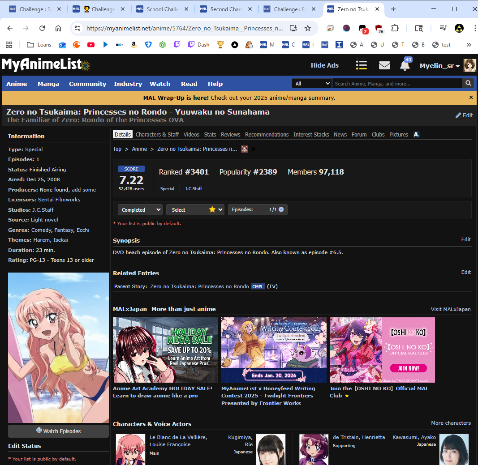Click the MyAnimeList logo

(46, 64)
